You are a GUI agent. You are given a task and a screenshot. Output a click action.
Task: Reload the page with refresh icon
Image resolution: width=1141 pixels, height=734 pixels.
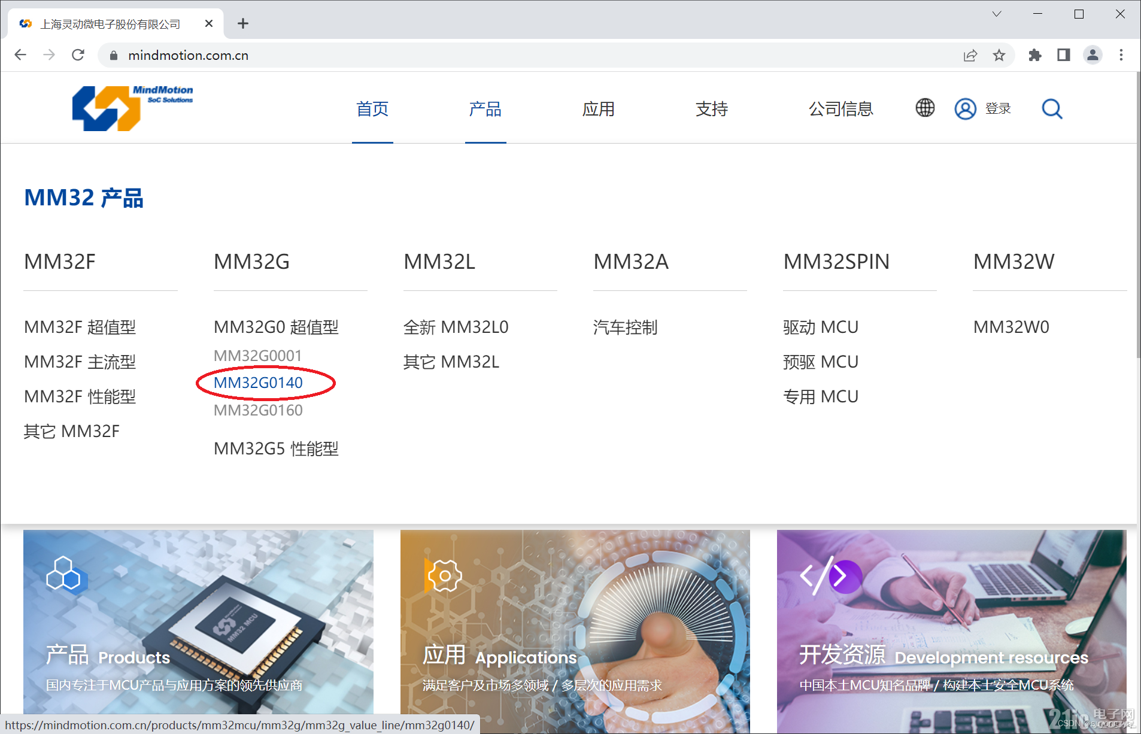(78, 55)
